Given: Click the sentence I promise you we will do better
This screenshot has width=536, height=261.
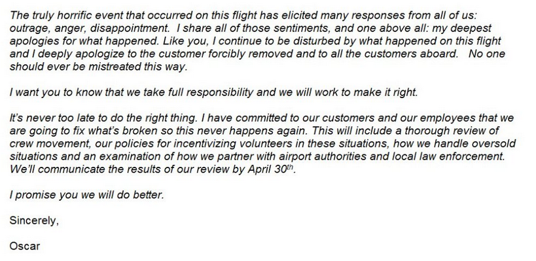Looking at the screenshot, I should [x=87, y=195].
